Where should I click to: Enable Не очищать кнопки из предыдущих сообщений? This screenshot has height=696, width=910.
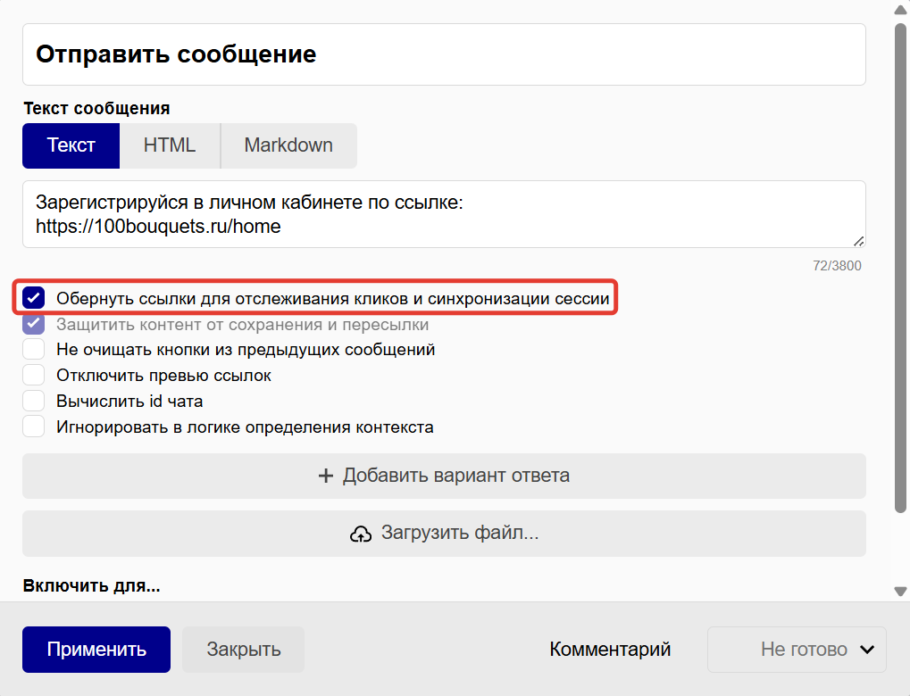pos(33,349)
